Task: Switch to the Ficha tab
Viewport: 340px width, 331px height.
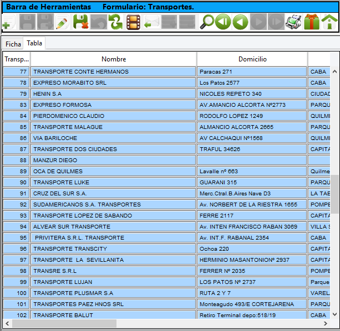Action: click(x=13, y=44)
